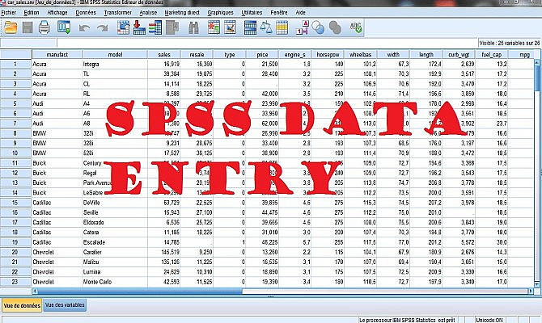Image resolution: width=542 pixels, height=323 pixels.
Task: Undo the last action
Action: tap(84, 28)
